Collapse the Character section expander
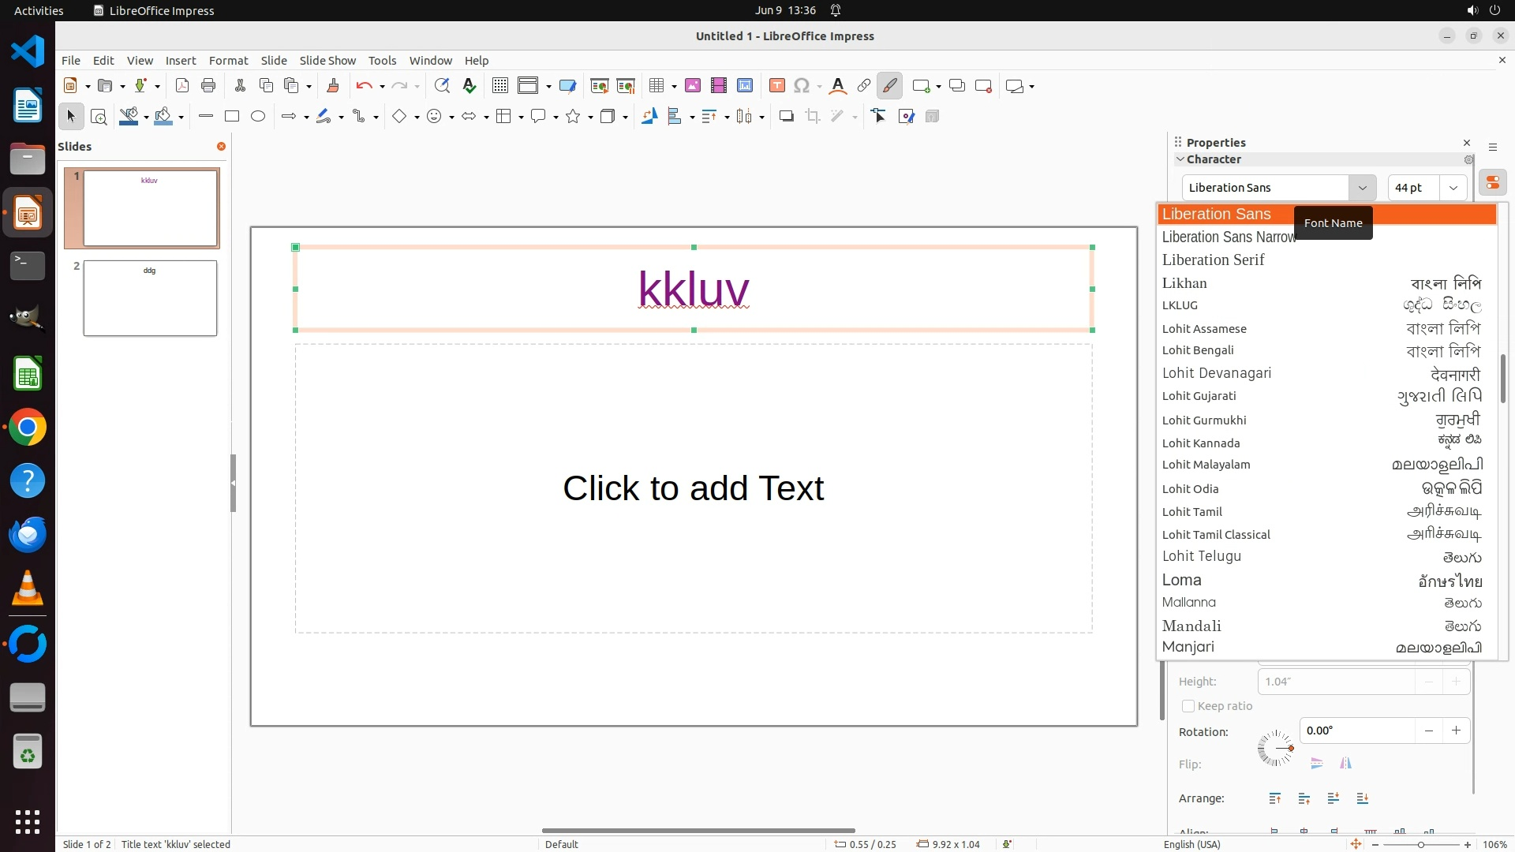This screenshot has height=852, width=1515. (1180, 159)
